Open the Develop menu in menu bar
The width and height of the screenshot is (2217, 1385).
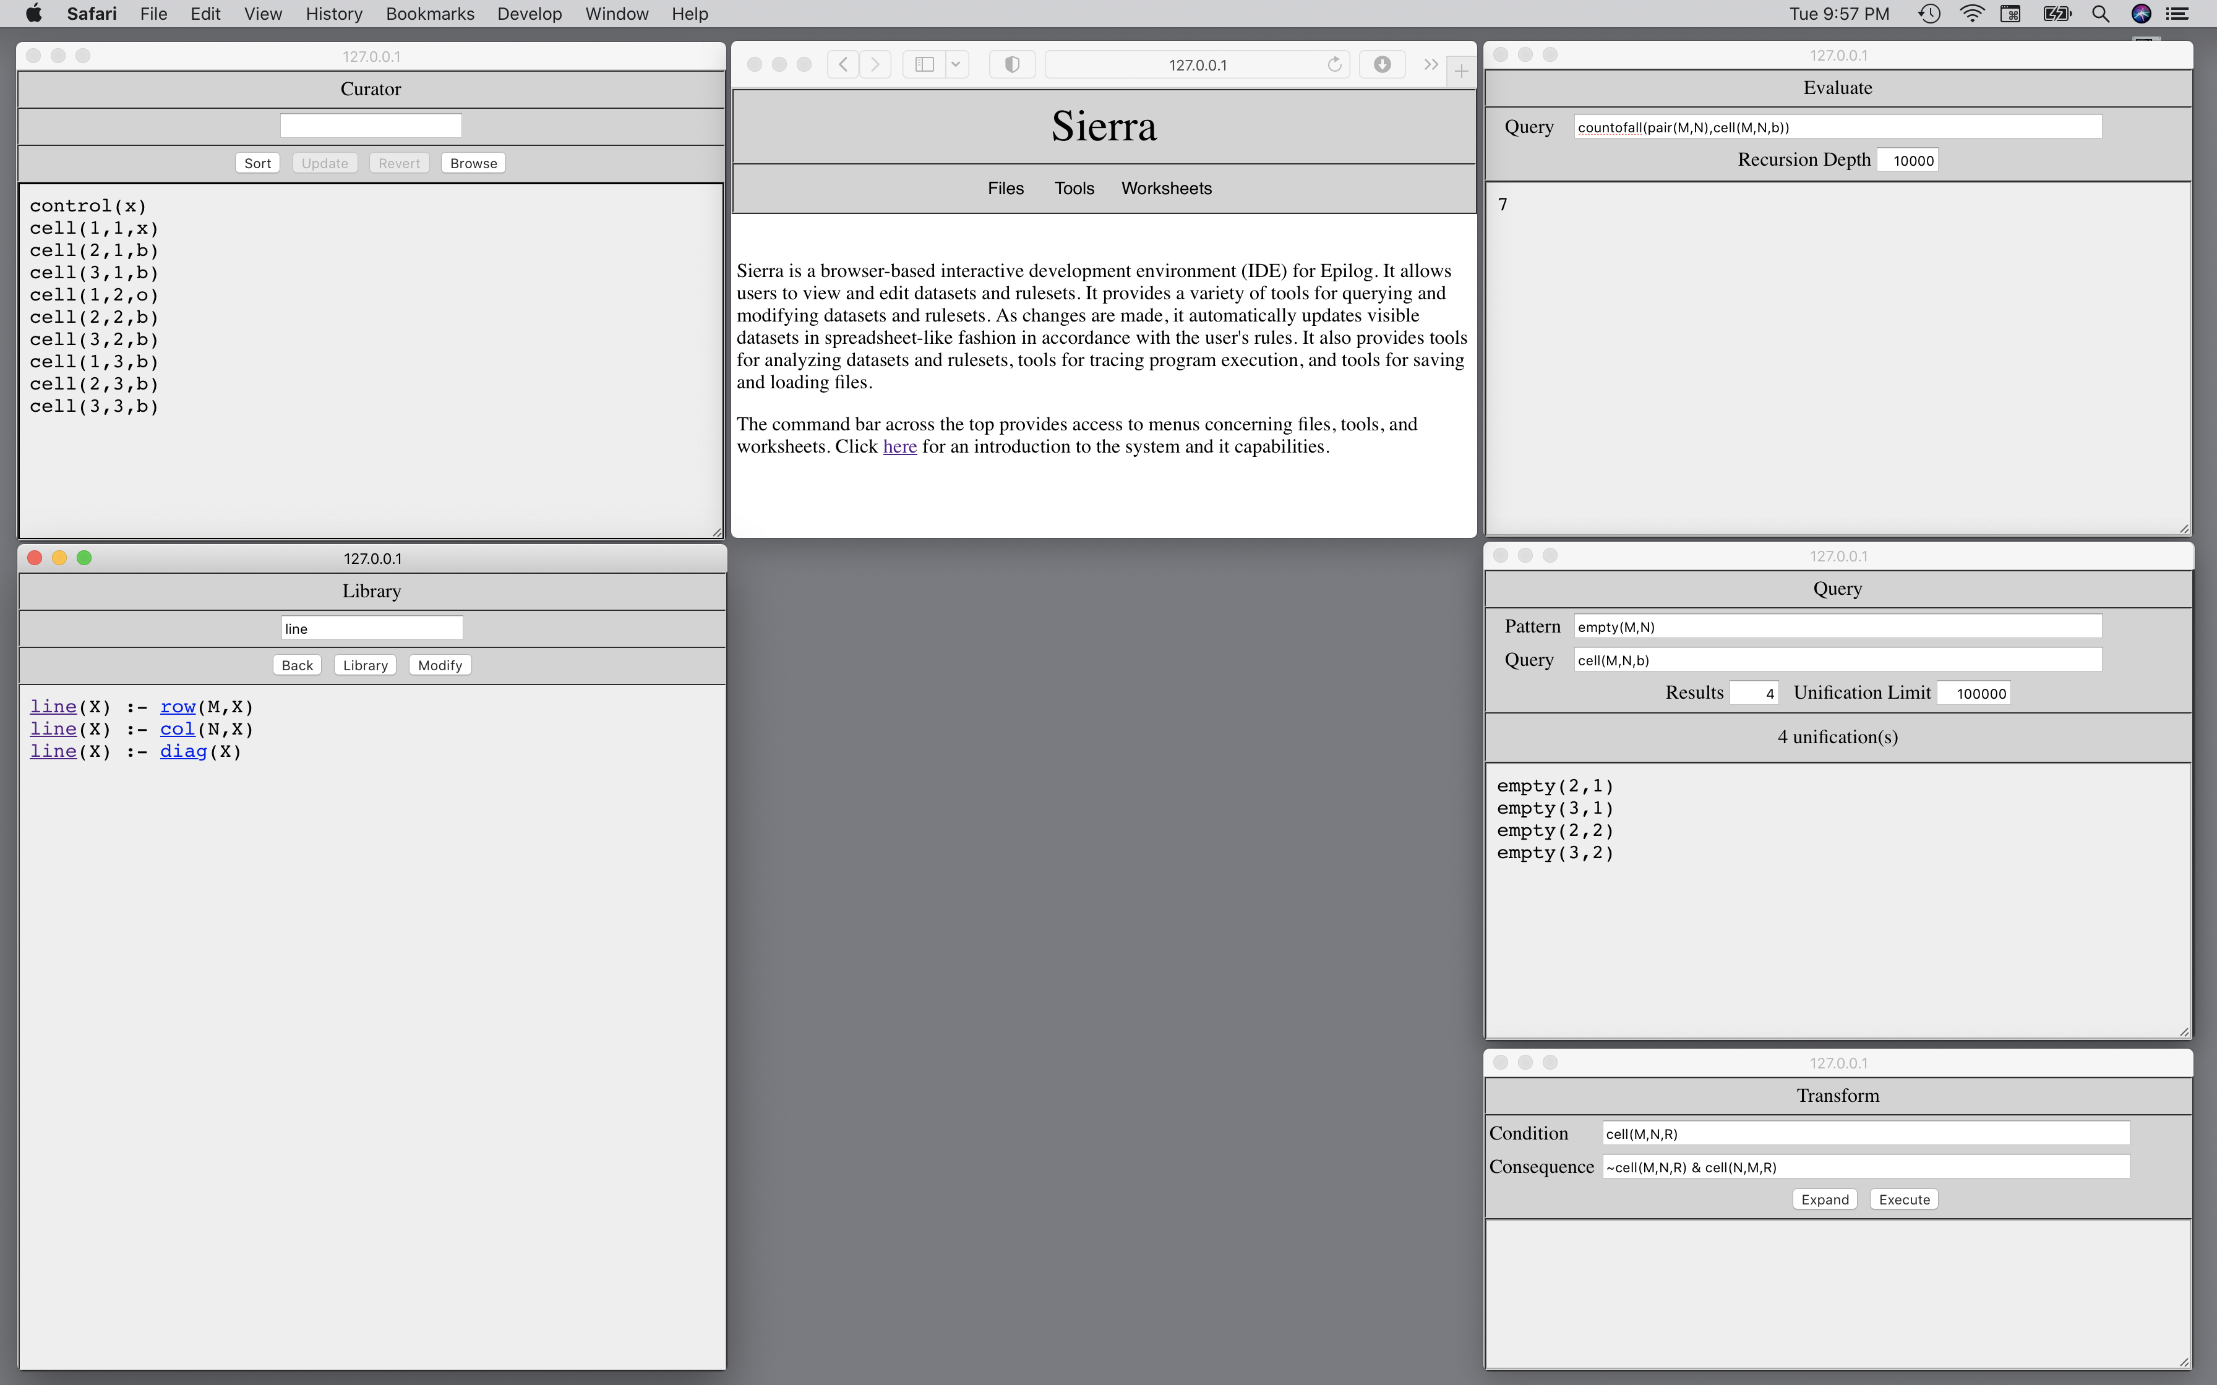pyautogui.click(x=529, y=14)
